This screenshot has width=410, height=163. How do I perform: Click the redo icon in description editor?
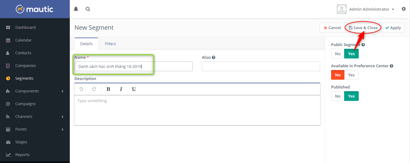pos(94,89)
